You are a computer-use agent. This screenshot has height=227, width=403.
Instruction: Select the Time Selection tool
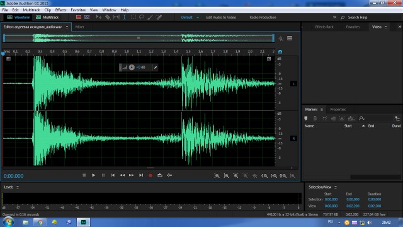click(125, 17)
